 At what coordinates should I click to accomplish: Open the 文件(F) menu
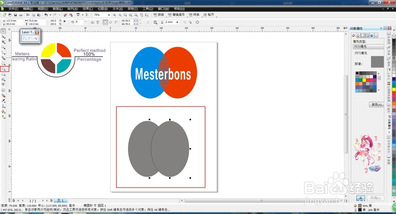13,9
